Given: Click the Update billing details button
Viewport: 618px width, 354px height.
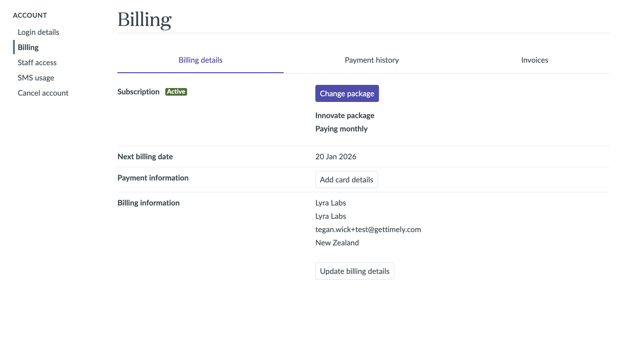Looking at the screenshot, I should [x=355, y=271].
